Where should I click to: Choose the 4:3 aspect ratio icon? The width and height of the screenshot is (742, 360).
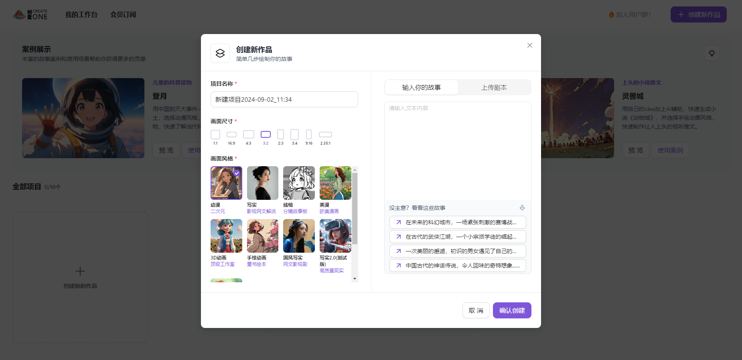point(249,135)
